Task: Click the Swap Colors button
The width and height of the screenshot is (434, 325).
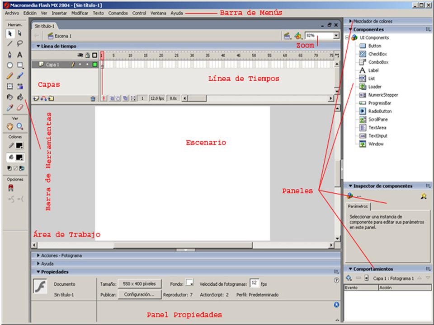Action: (22, 168)
